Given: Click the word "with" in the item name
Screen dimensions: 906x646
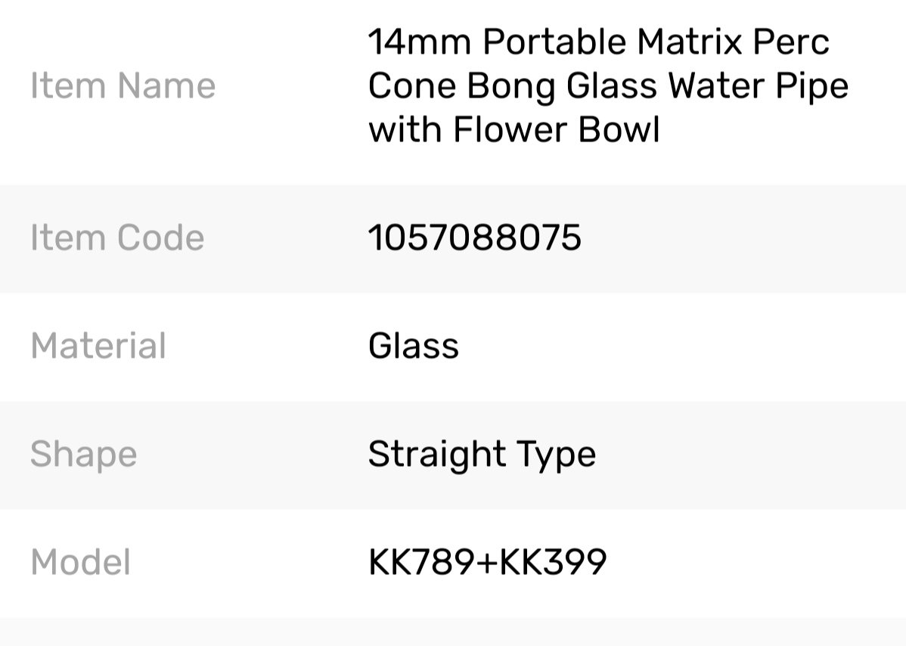Looking at the screenshot, I should coord(405,130).
